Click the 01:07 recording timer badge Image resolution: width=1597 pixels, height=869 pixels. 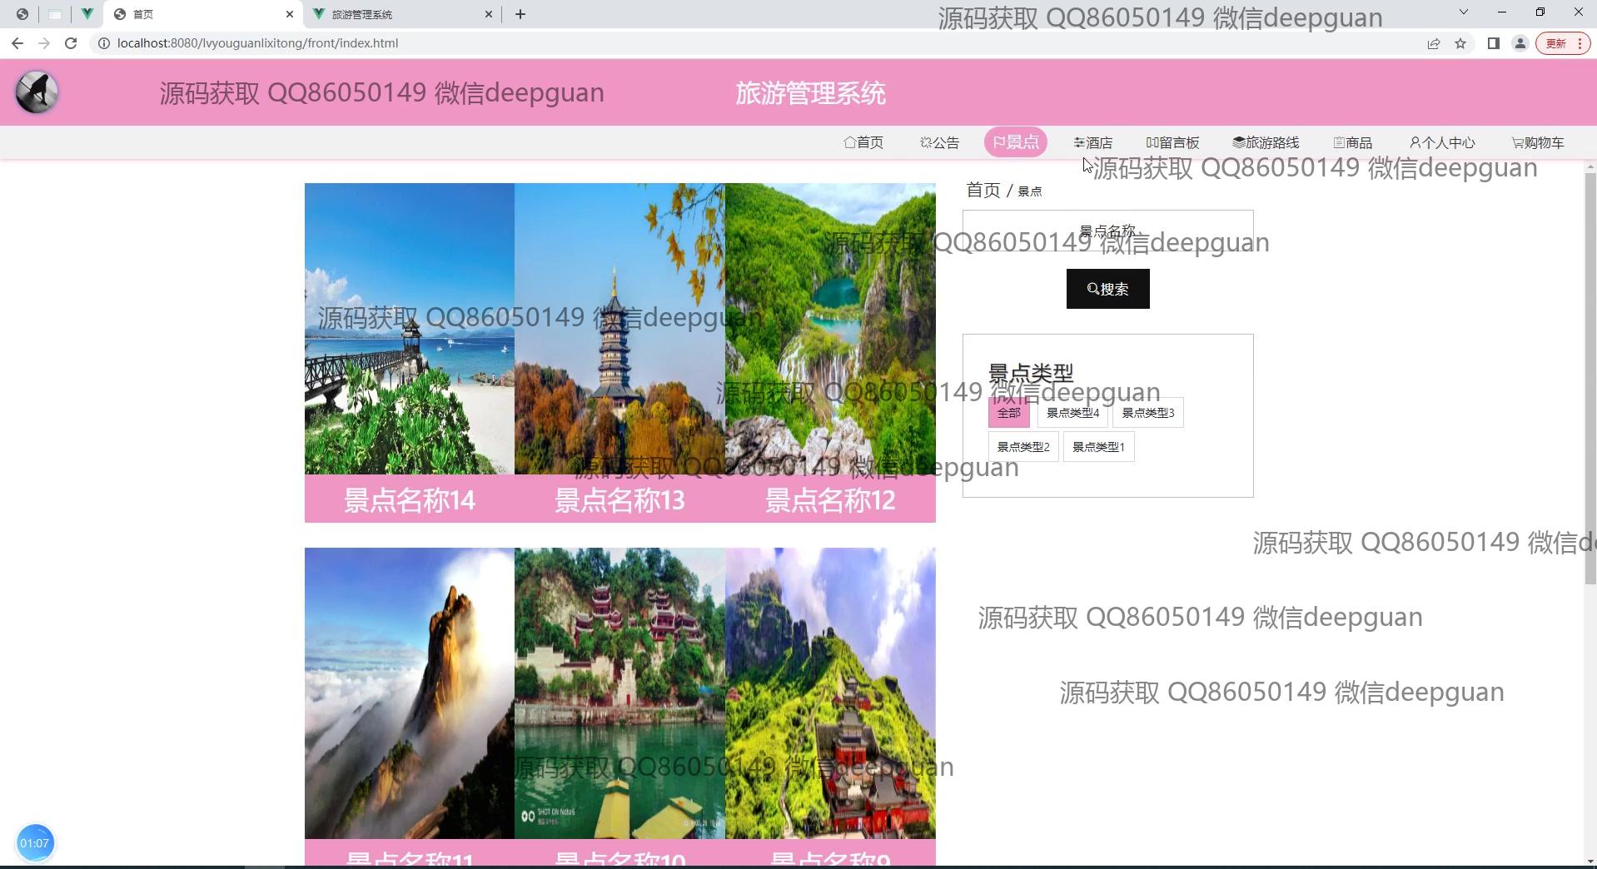[x=34, y=843]
